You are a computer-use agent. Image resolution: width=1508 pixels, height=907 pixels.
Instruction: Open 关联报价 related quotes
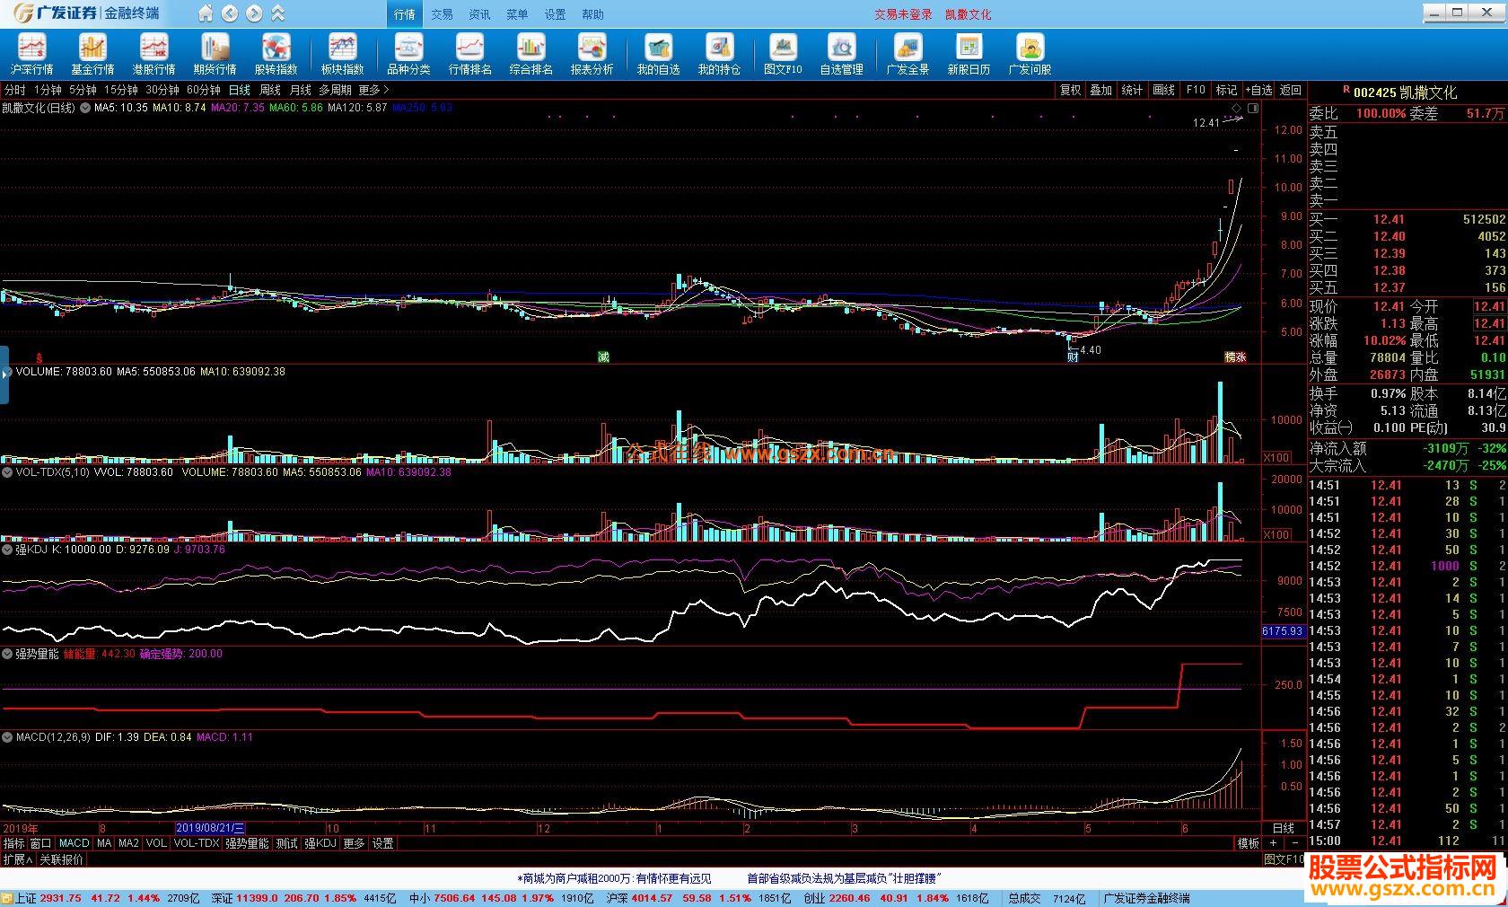tap(61, 859)
